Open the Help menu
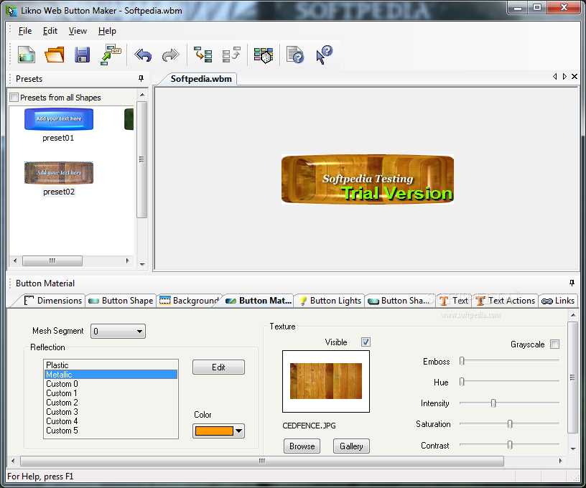Screen dimensions: 586x488 [107, 31]
